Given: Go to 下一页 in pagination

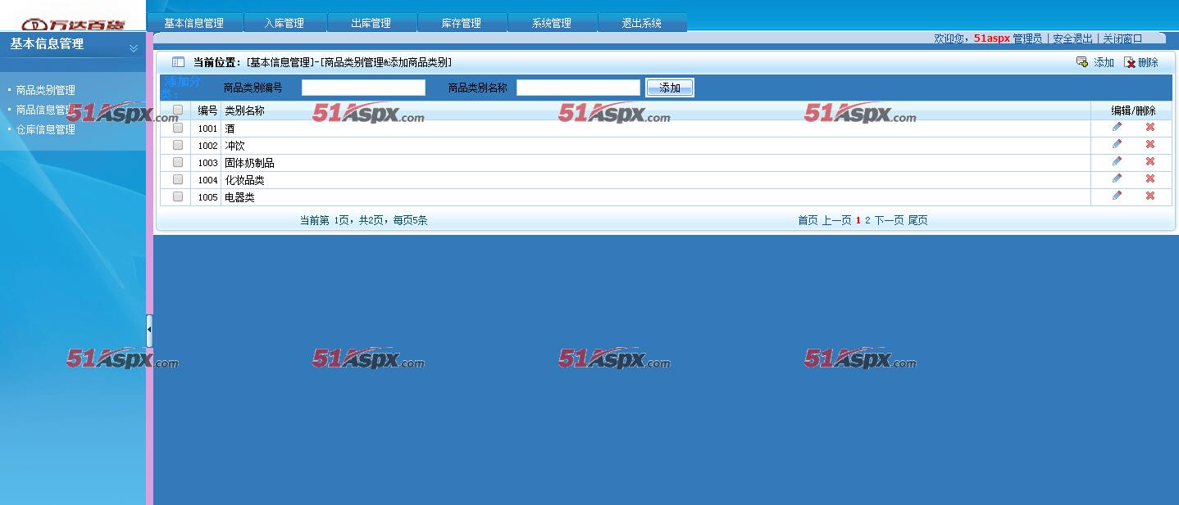Looking at the screenshot, I should [889, 220].
